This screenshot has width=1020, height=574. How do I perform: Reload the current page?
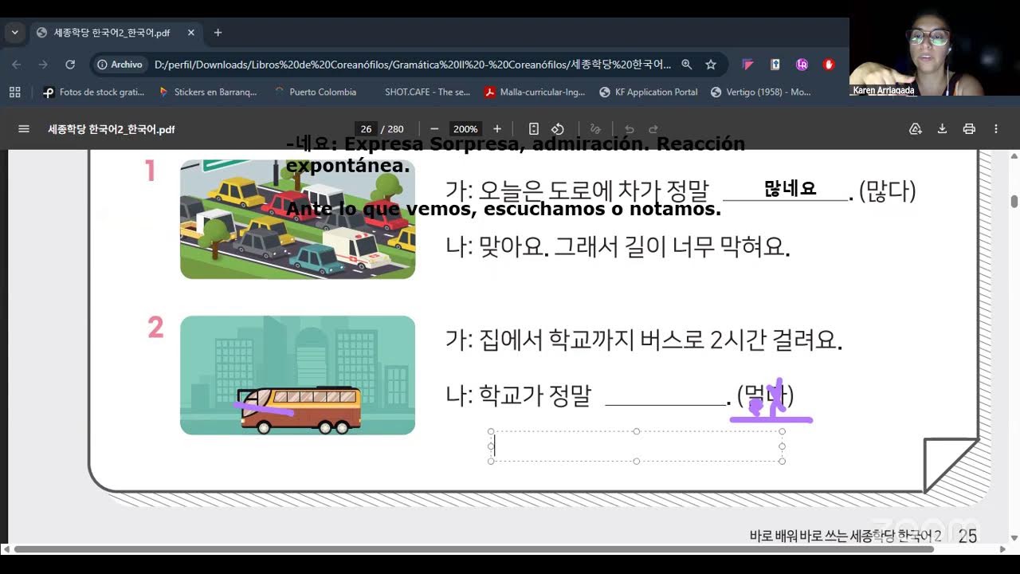pos(70,65)
